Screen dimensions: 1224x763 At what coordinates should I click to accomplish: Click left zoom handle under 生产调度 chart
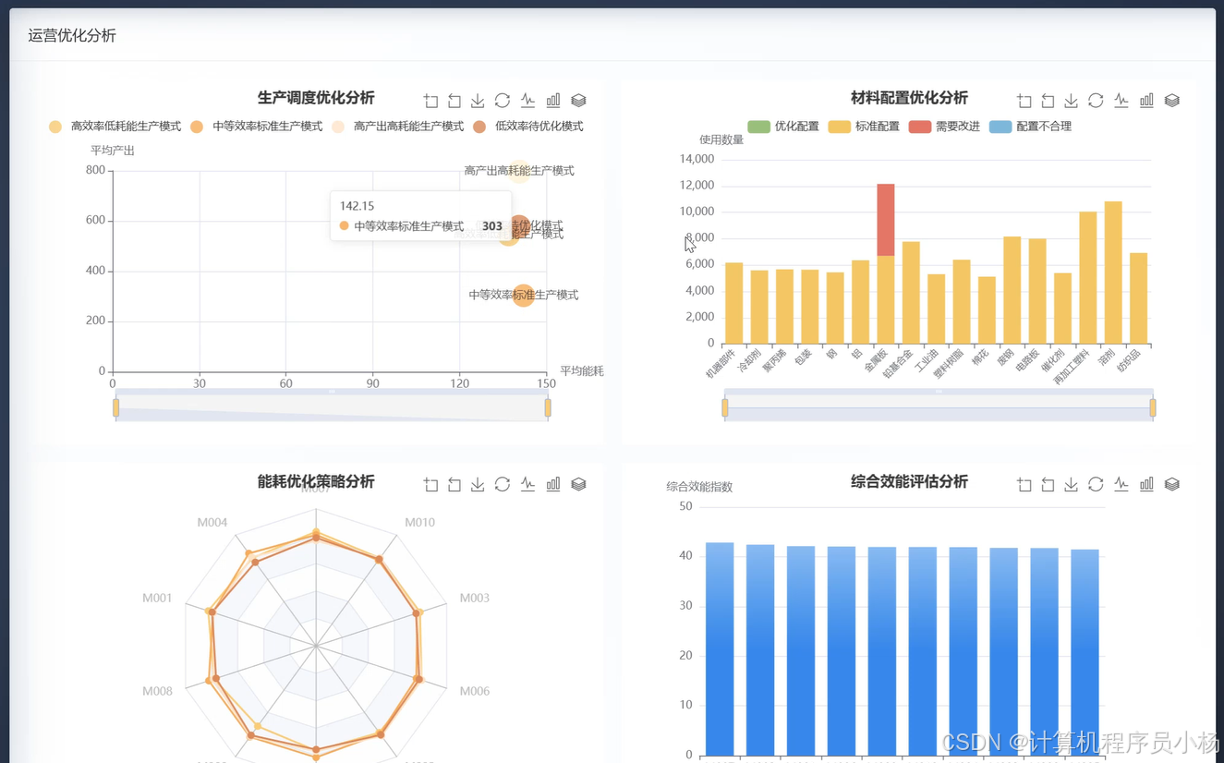(115, 407)
